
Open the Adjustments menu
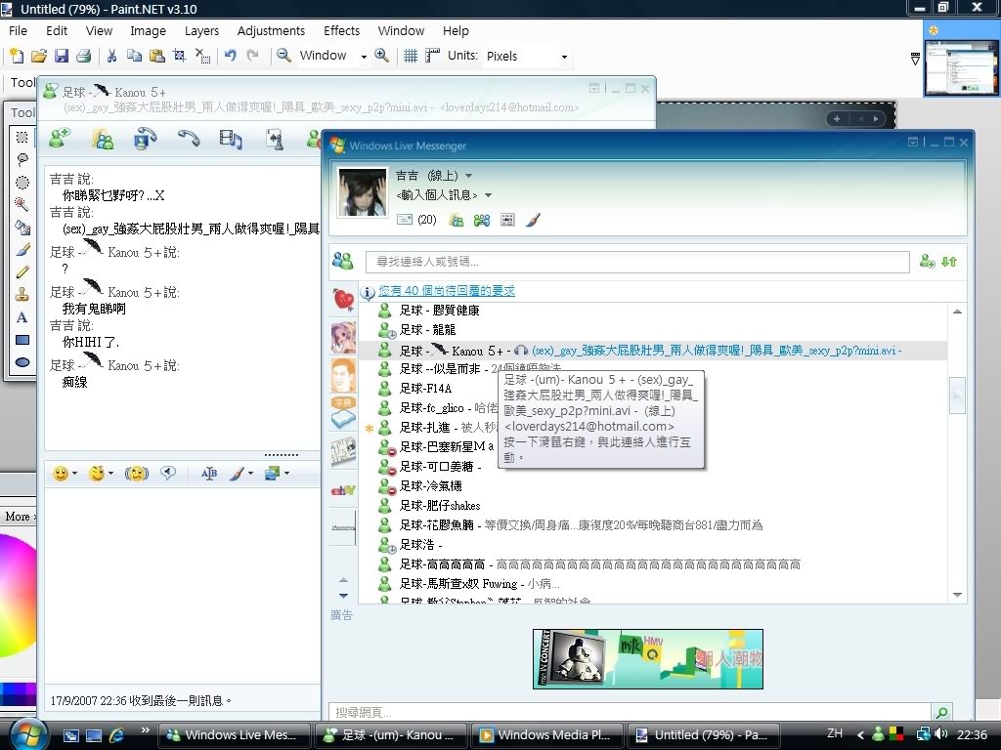point(271,30)
